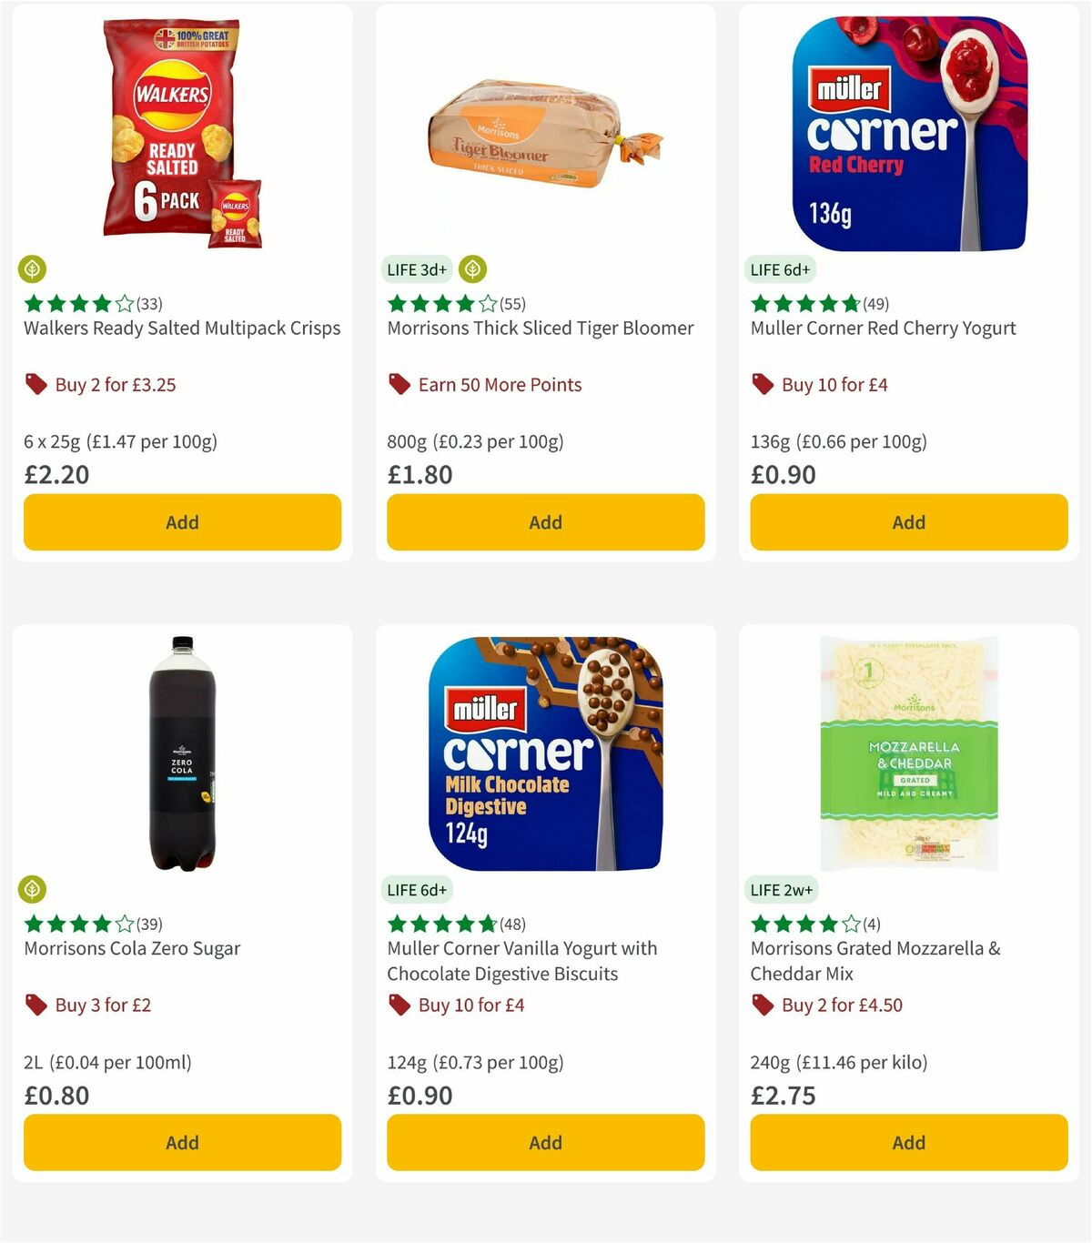Open the Morrisons Thick Sliced Tiger Bloomer product page
Screen dimensions: 1092x1243
click(541, 328)
